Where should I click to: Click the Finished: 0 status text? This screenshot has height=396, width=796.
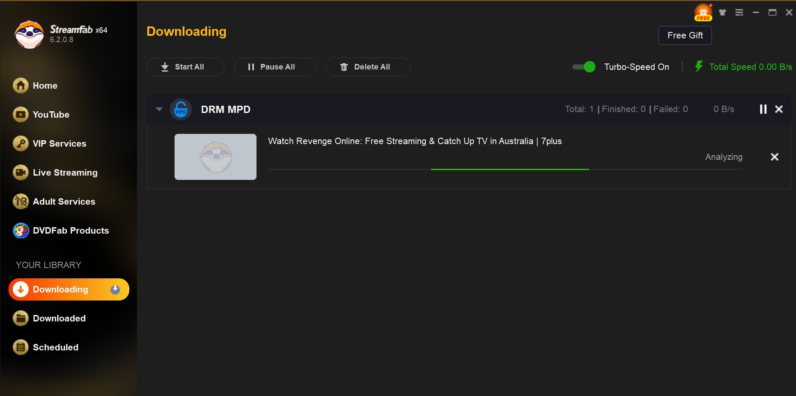click(624, 109)
